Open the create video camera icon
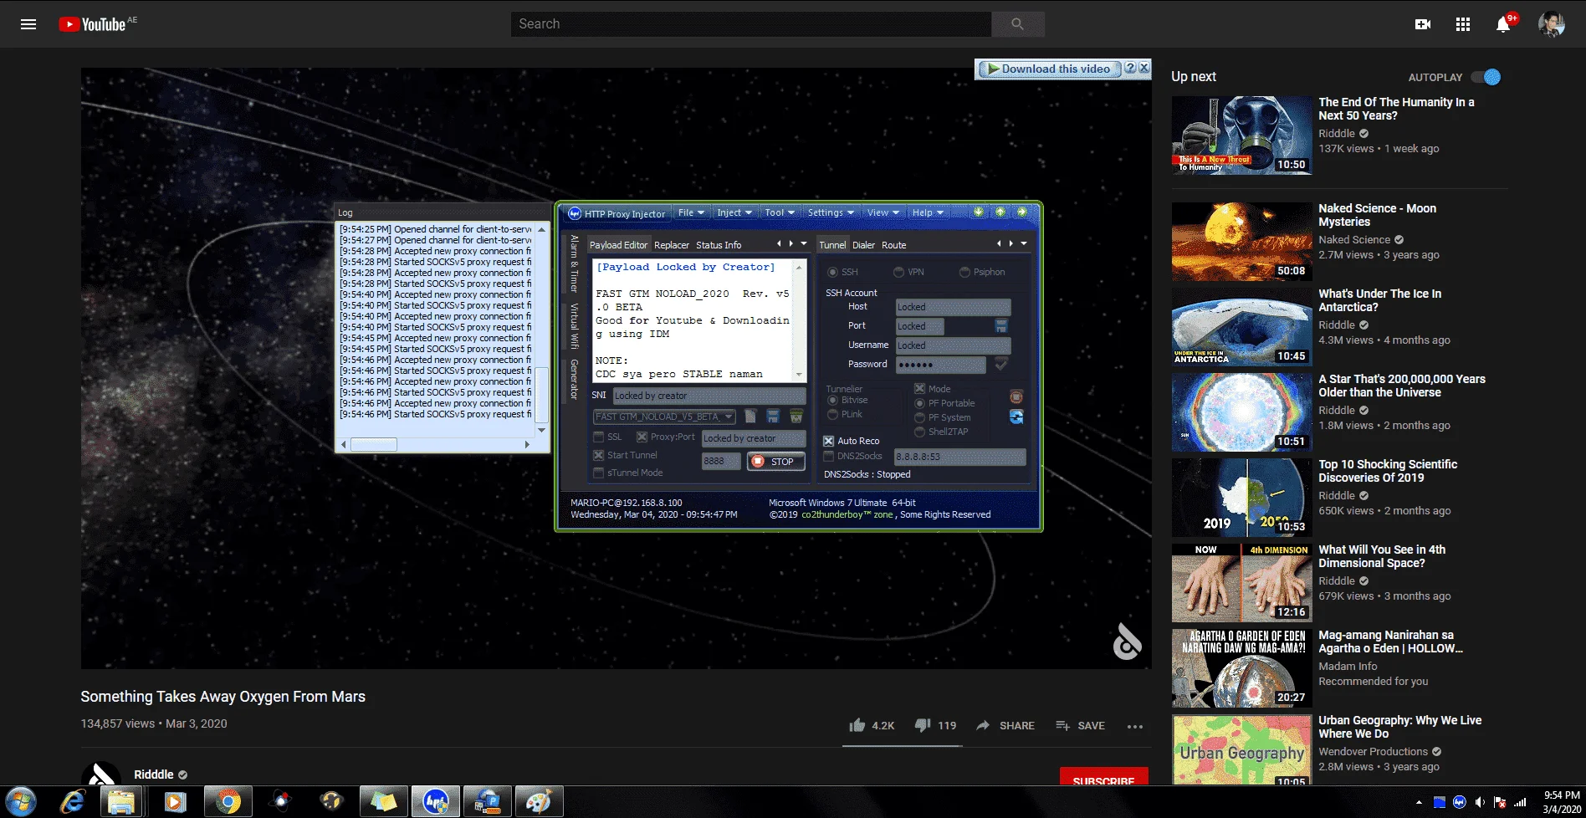 [x=1423, y=24]
